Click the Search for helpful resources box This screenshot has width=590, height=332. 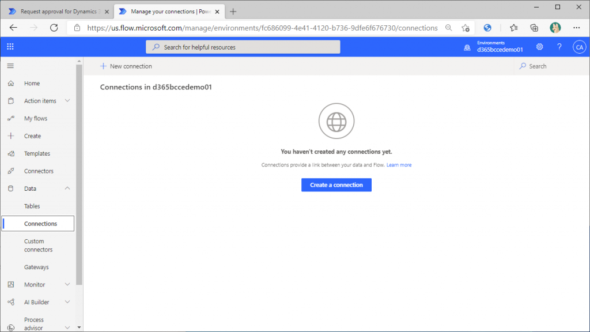[x=243, y=47]
